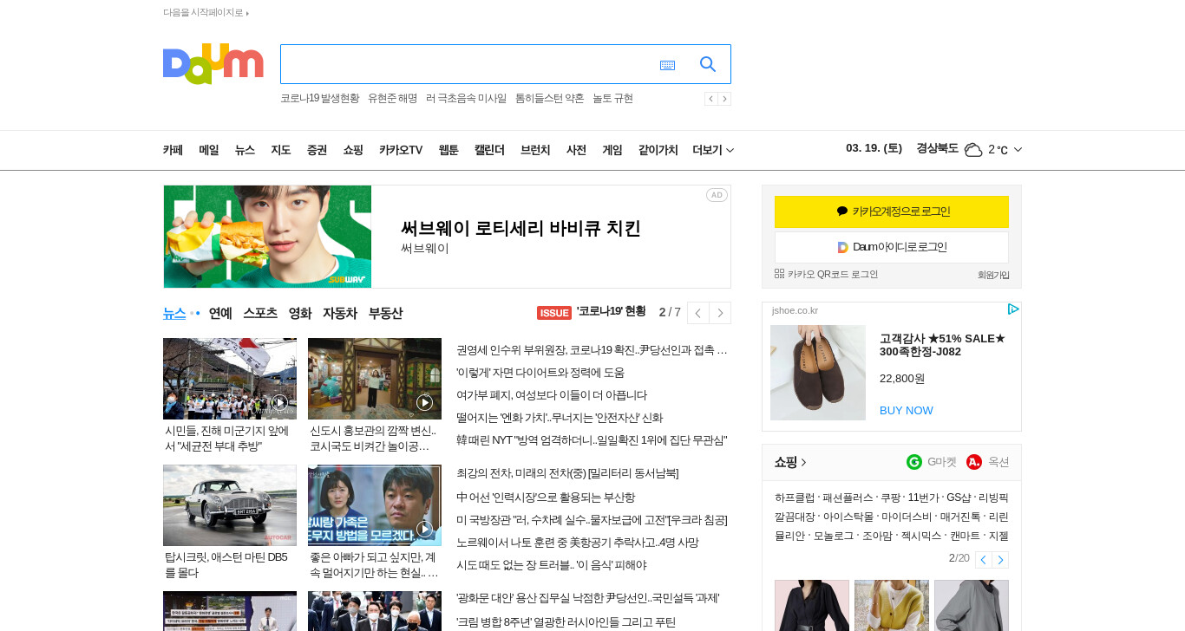This screenshot has height=631, width=1185.
Task: Log in with 카카오계정 yellow button
Action: pyautogui.click(x=892, y=211)
